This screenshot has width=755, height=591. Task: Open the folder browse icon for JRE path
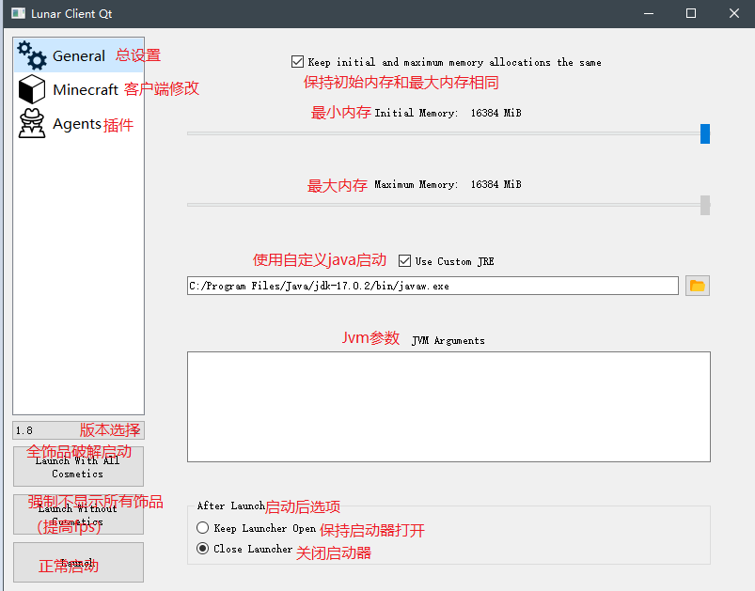(x=698, y=286)
